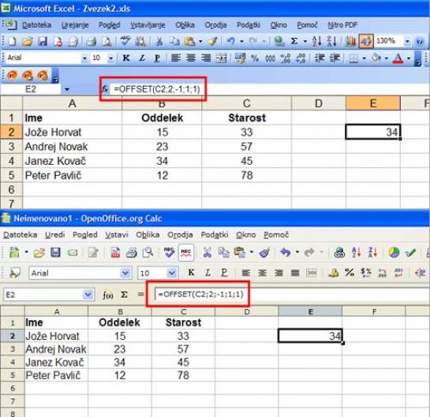Toggle bold K in OpenOffice Calc
Viewport: 430px width, 417px height.
point(191,273)
